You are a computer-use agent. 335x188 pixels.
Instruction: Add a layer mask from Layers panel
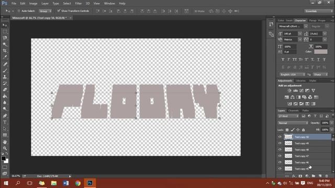(300, 176)
